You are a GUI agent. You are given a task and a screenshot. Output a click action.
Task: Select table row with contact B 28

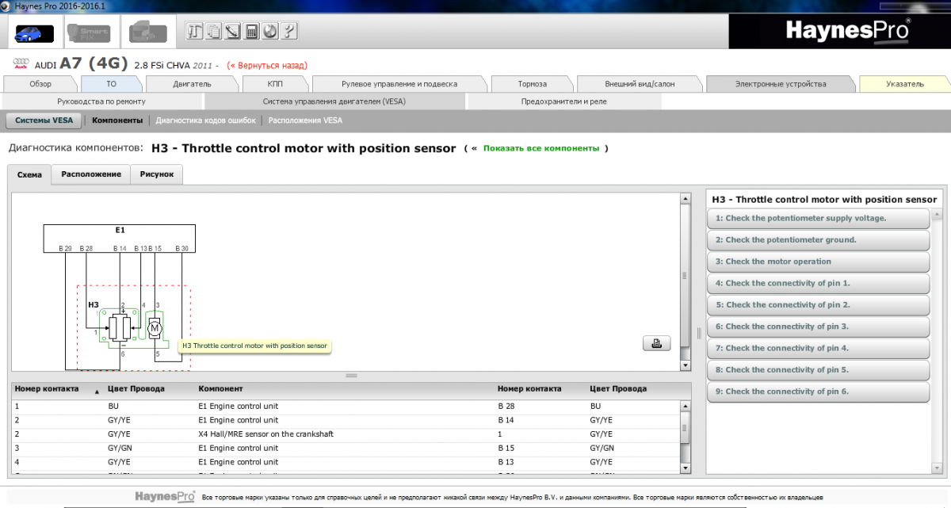click(346, 406)
